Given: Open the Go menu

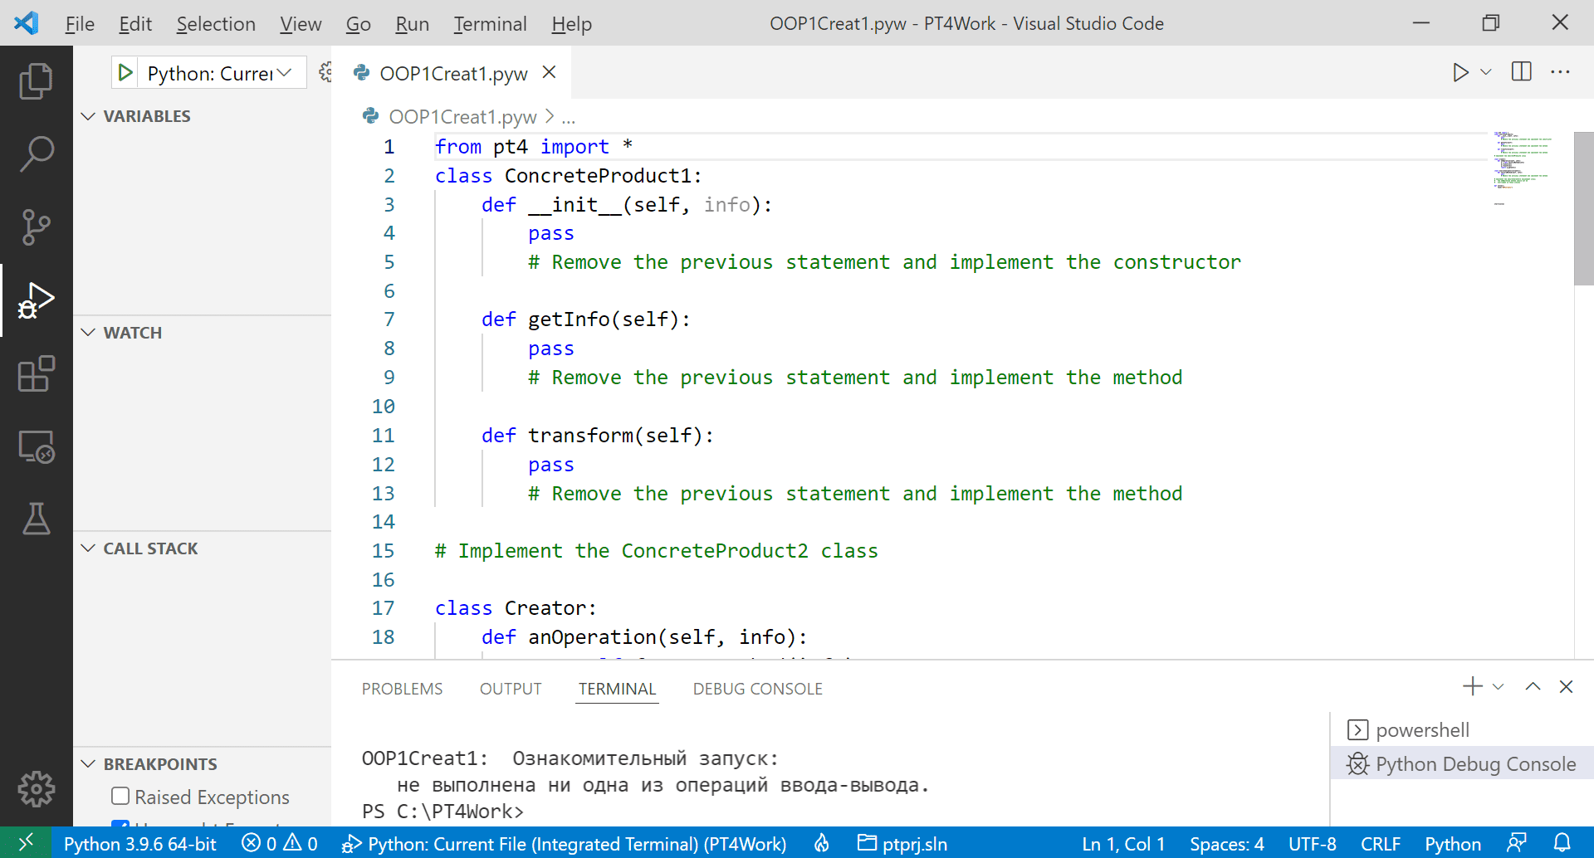Looking at the screenshot, I should [x=359, y=24].
